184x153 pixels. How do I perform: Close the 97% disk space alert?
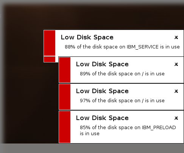point(176,91)
